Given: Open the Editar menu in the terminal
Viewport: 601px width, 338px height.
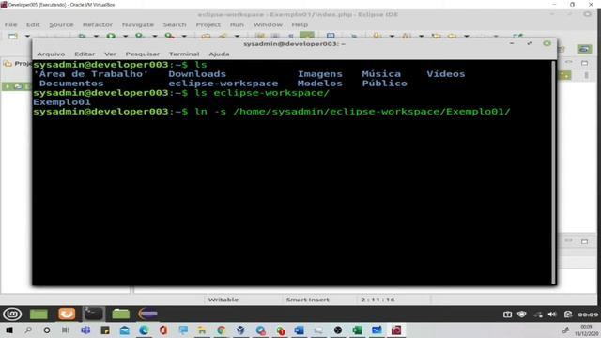Looking at the screenshot, I should coord(85,54).
